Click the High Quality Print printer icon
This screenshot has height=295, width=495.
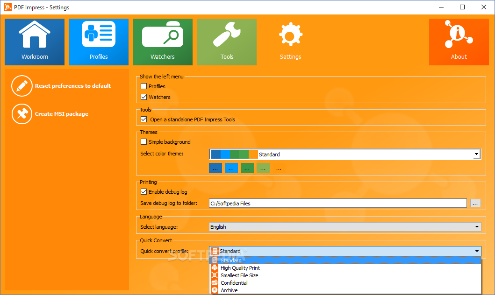[x=215, y=268]
